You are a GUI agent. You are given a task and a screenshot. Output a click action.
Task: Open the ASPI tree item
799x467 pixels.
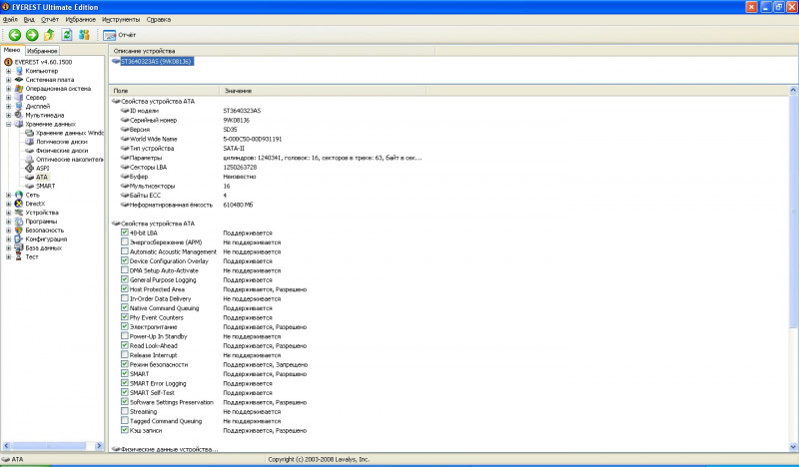click(x=42, y=168)
